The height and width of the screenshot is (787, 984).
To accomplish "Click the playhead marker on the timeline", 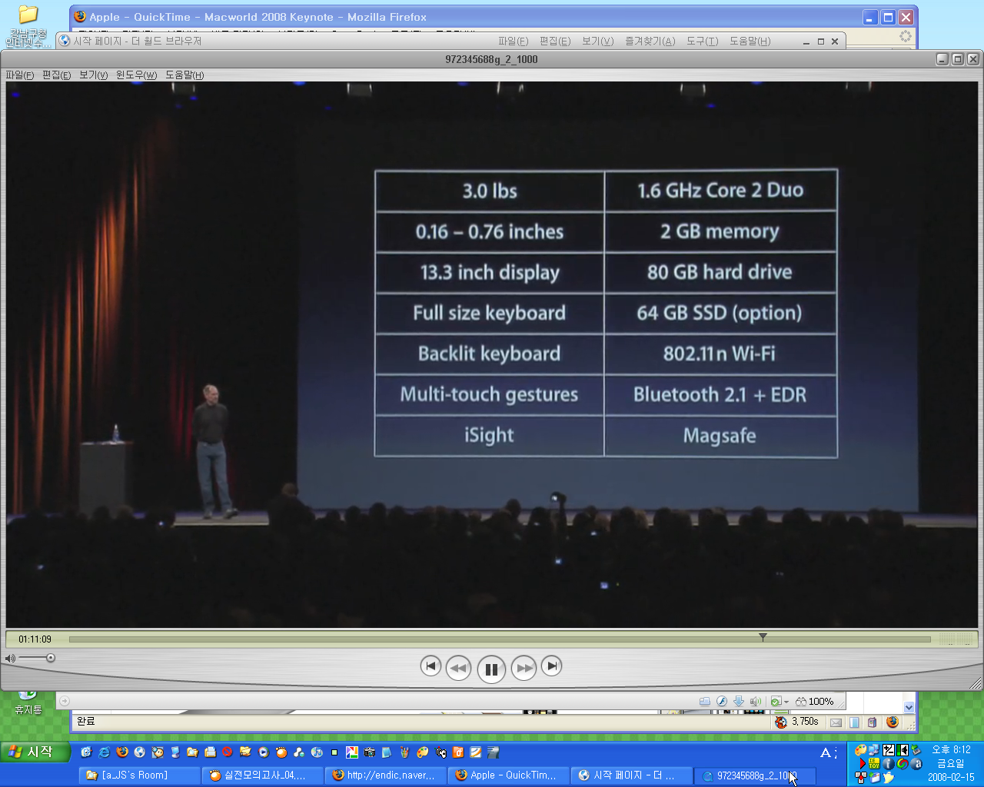I will click(x=763, y=637).
